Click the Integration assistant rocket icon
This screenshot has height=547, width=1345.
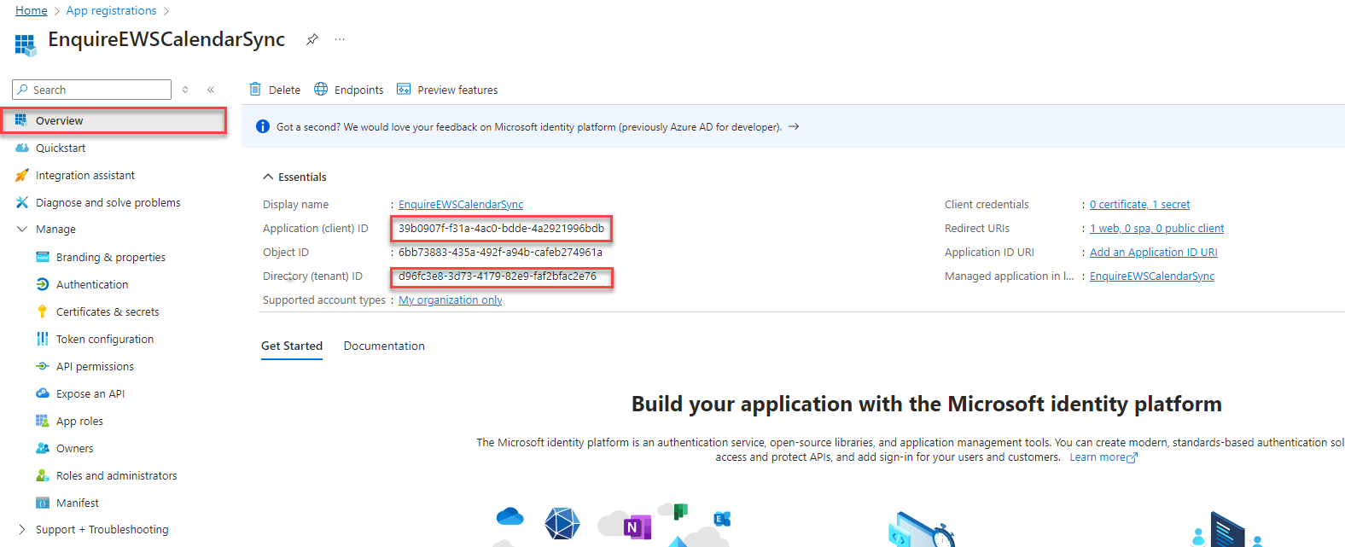pyautogui.click(x=22, y=175)
